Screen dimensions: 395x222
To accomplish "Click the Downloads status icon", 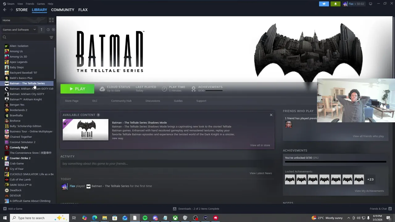I will pyautogui.click(x=175, y=209).
